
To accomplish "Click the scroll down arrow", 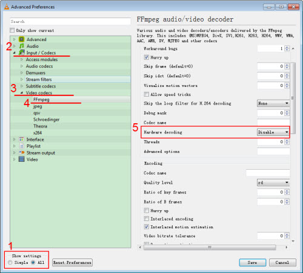I will 293,241.
